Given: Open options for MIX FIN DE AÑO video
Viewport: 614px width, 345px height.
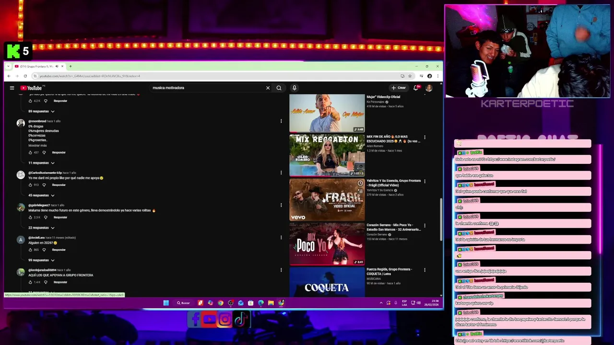Looking at the screenshot, I should click(425, 138).
